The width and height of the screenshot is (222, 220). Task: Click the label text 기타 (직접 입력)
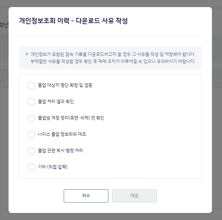pos(53,167)
